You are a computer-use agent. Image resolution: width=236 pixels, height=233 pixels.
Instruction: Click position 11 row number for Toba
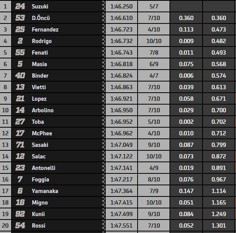pyautogui.click(x=5, y=122)
